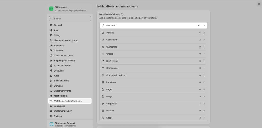Viewport: 262px width, 128px height.
Task: Click the Markets globe icon
Action: click(103, 111)
